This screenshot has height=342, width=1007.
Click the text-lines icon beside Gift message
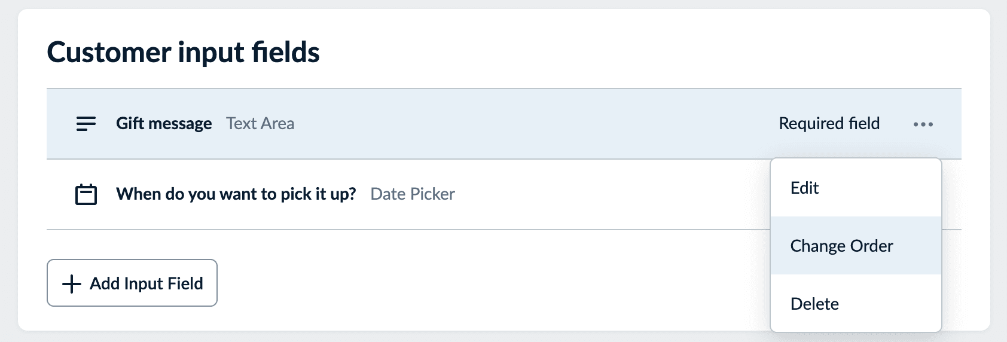tap(86, 124)
